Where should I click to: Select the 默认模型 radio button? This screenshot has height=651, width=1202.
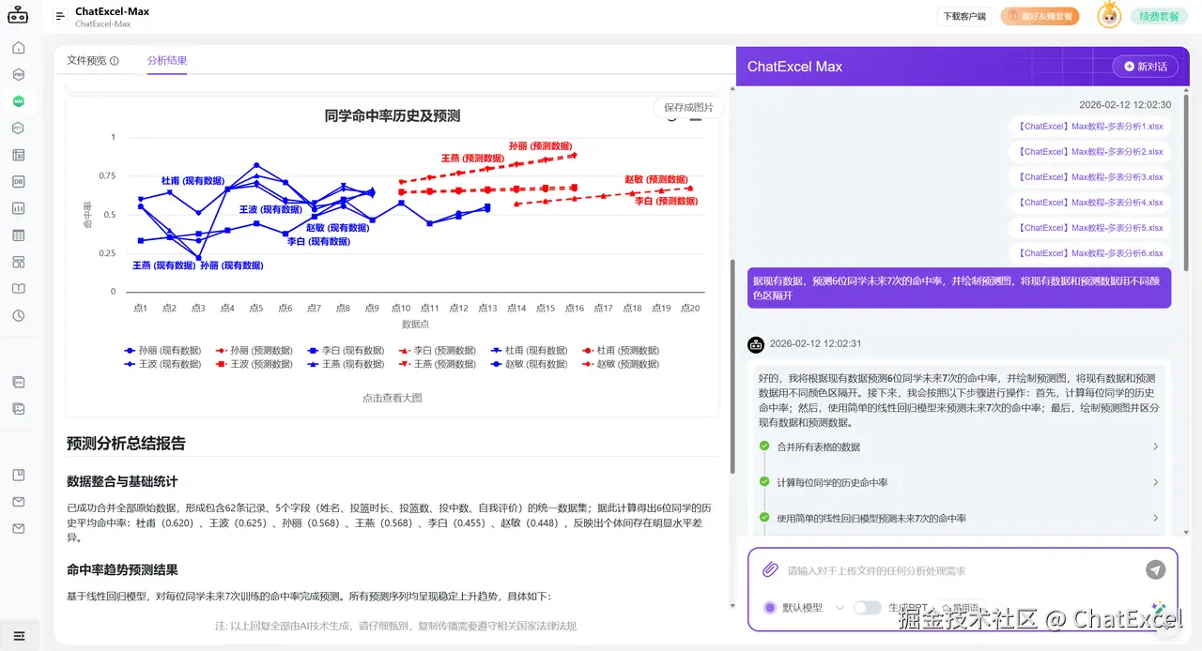[770, 608]
